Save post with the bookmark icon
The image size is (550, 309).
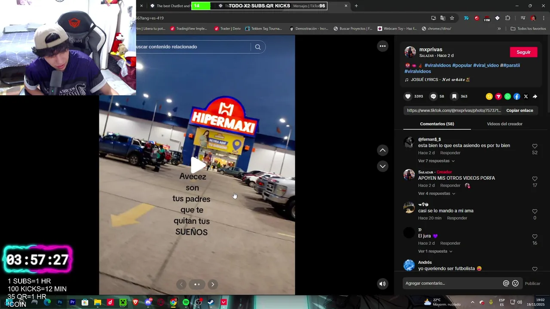[454, 97]
